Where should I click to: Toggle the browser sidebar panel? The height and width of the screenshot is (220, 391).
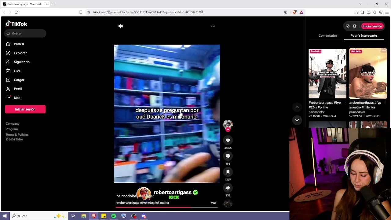click(362, 12)
